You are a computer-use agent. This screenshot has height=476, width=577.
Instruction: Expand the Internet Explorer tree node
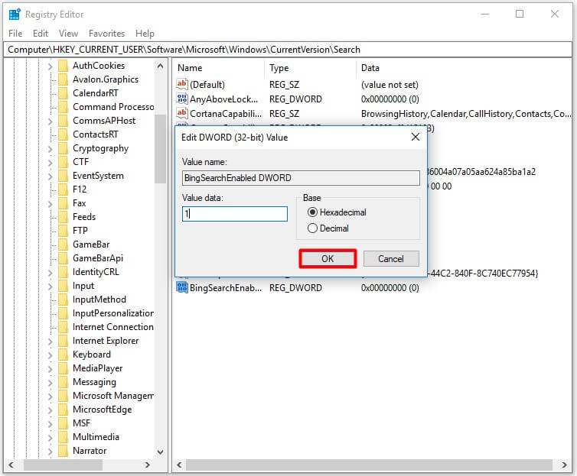pos(51,342)
